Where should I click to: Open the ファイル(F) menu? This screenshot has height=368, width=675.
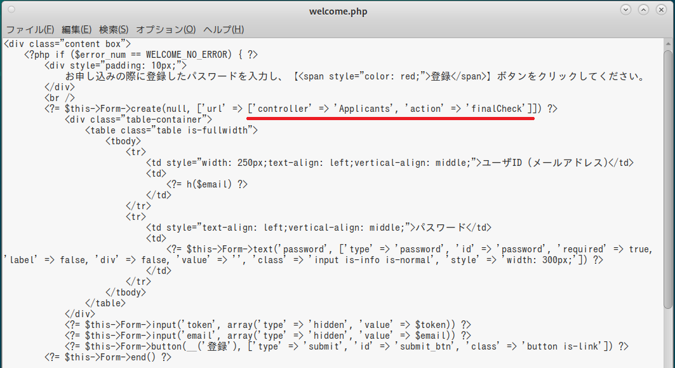pyautogui.click(x=30, y=29)
